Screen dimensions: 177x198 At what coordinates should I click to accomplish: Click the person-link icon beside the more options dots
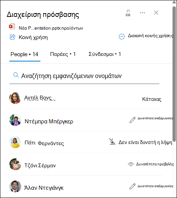128,13
